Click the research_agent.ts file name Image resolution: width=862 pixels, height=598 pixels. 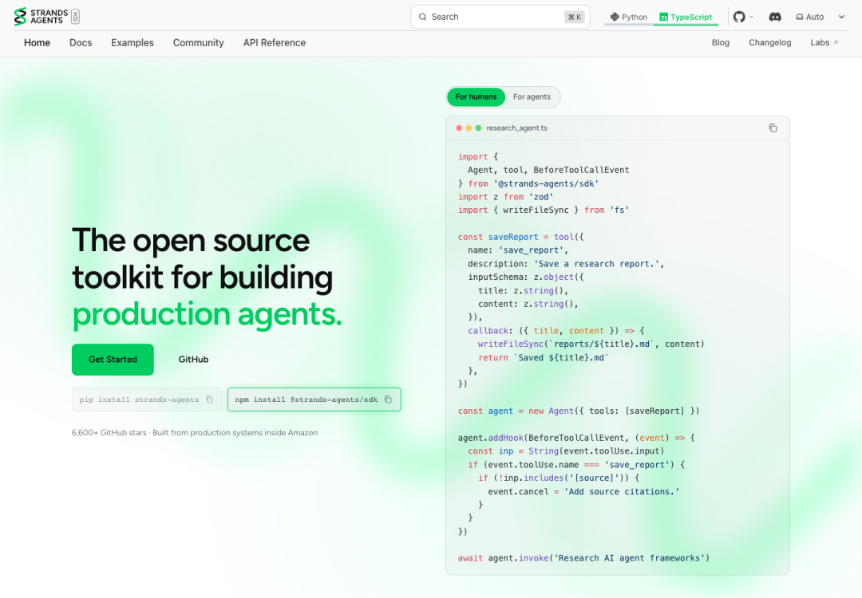pos(516,128)
